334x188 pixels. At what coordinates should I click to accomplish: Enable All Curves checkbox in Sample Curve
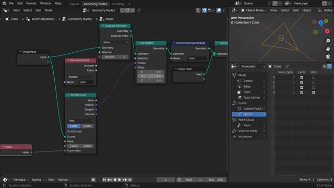(x=68, y=132)
